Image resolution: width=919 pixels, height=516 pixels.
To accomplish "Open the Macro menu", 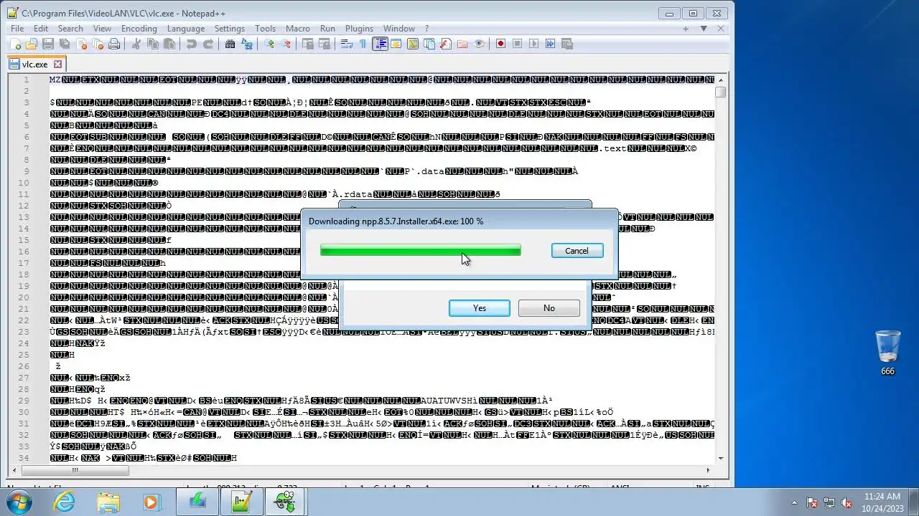I will 298,29.
